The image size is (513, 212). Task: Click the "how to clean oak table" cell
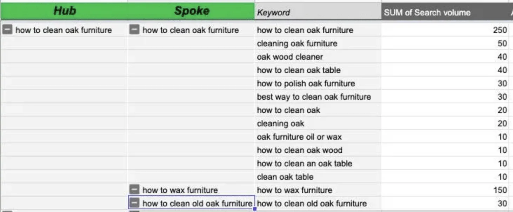coord(318,70)
